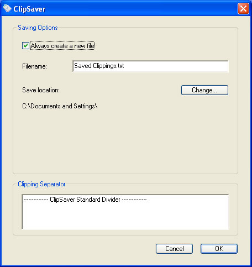
Task: Click the ClipSaver Standard Divider text
Action: [x=85, y=200]
